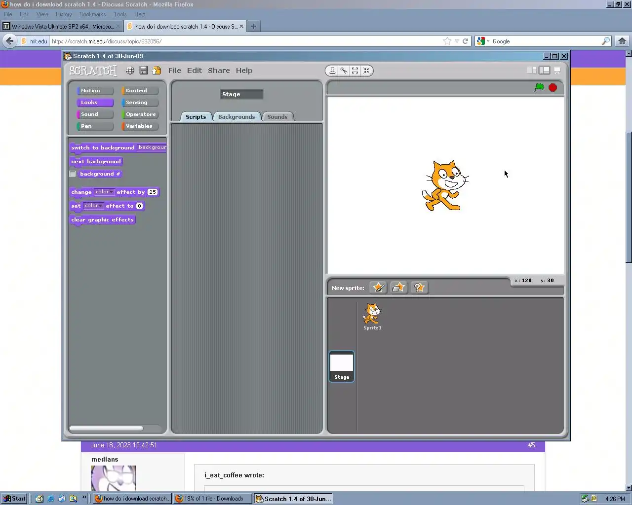632x505 pixels.
Task: Click the Start button
Action: (14, 499)
